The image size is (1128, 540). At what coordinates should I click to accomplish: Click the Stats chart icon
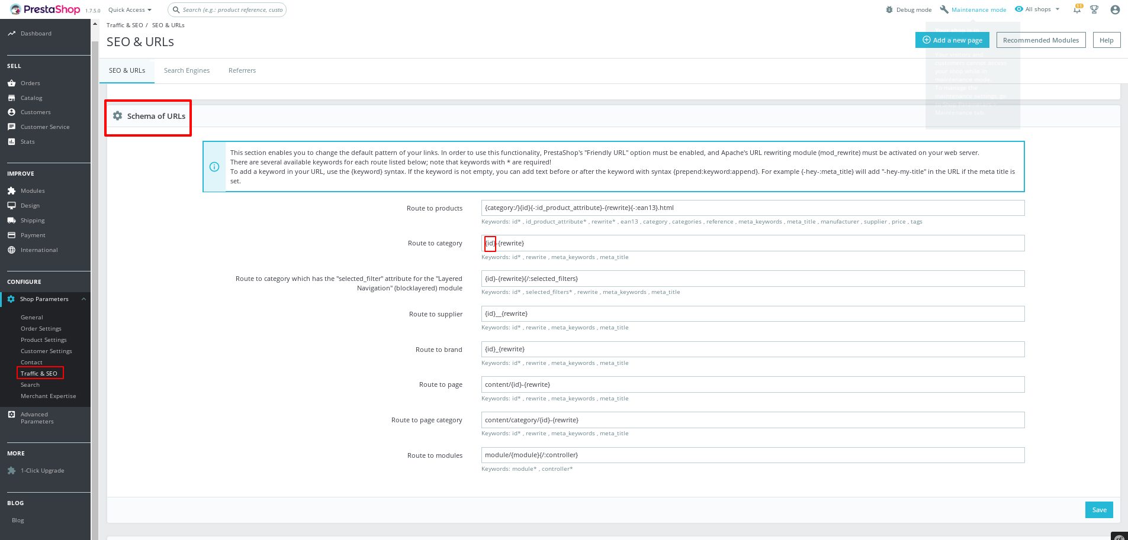pos(11,142)
